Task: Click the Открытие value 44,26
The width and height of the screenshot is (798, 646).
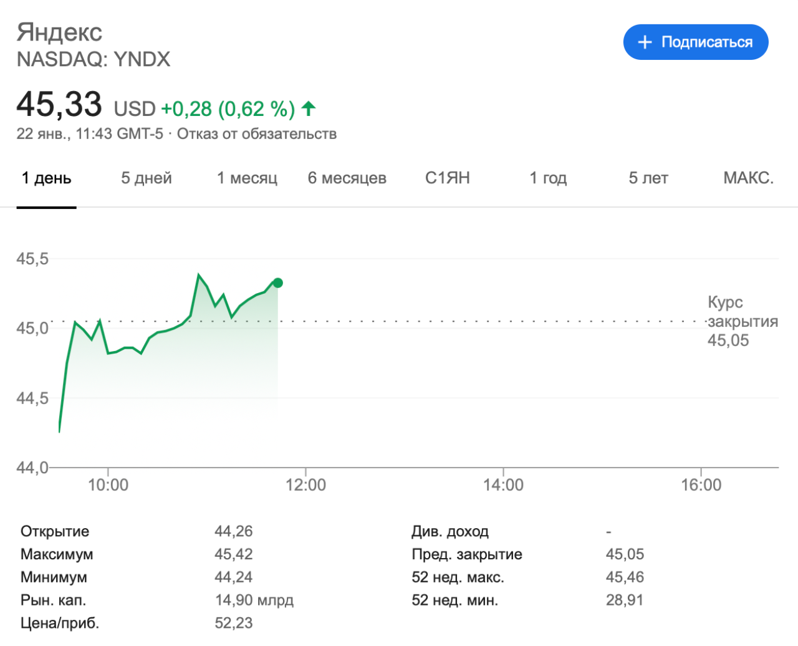Action: tap(234, 531)
